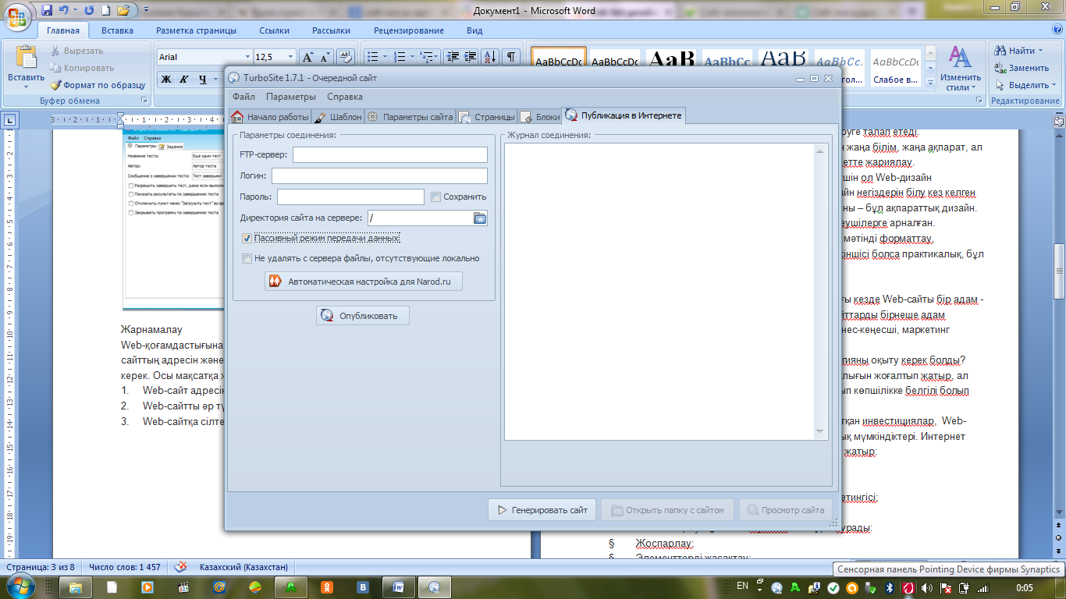
Task: Click the EN language indicator
Action: coord(742,586)
